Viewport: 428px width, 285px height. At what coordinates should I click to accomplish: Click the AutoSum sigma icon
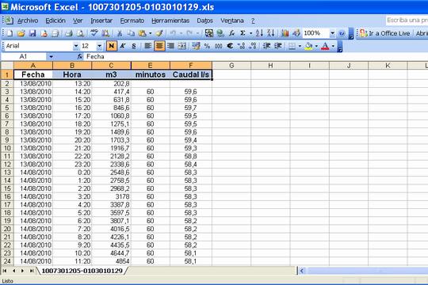pos(243,33)
